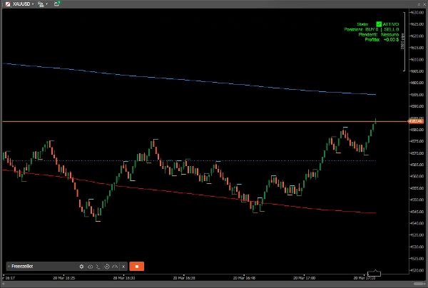Click the 'BUY 0 | SELL 0' overlay text
The image size is (428, 288).
pos(382,29)
